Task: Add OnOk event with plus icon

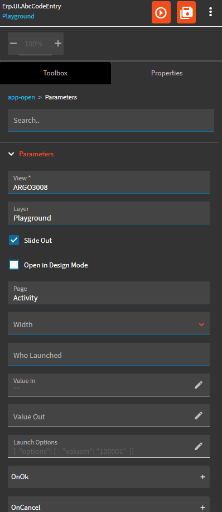Action: point(203,477)
